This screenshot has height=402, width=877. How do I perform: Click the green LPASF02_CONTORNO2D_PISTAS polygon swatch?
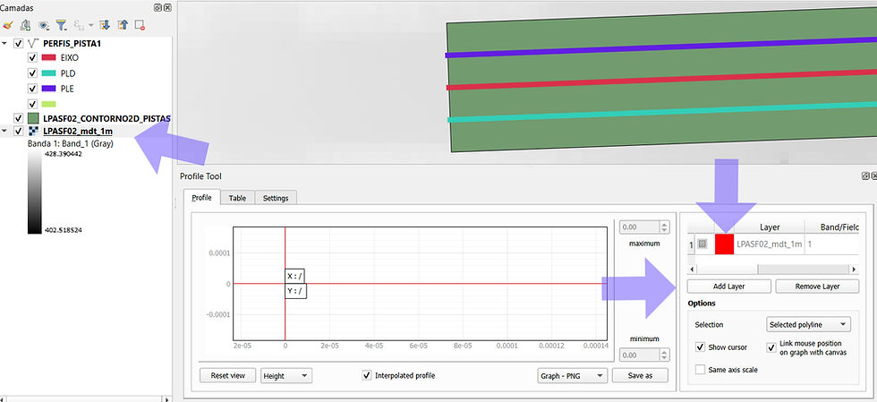tap(33, 118)
